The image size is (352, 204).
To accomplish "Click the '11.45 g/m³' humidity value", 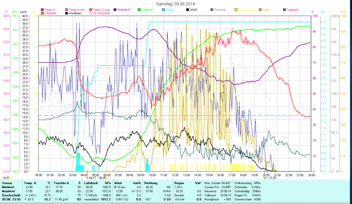I will click(x=62, y=199).
